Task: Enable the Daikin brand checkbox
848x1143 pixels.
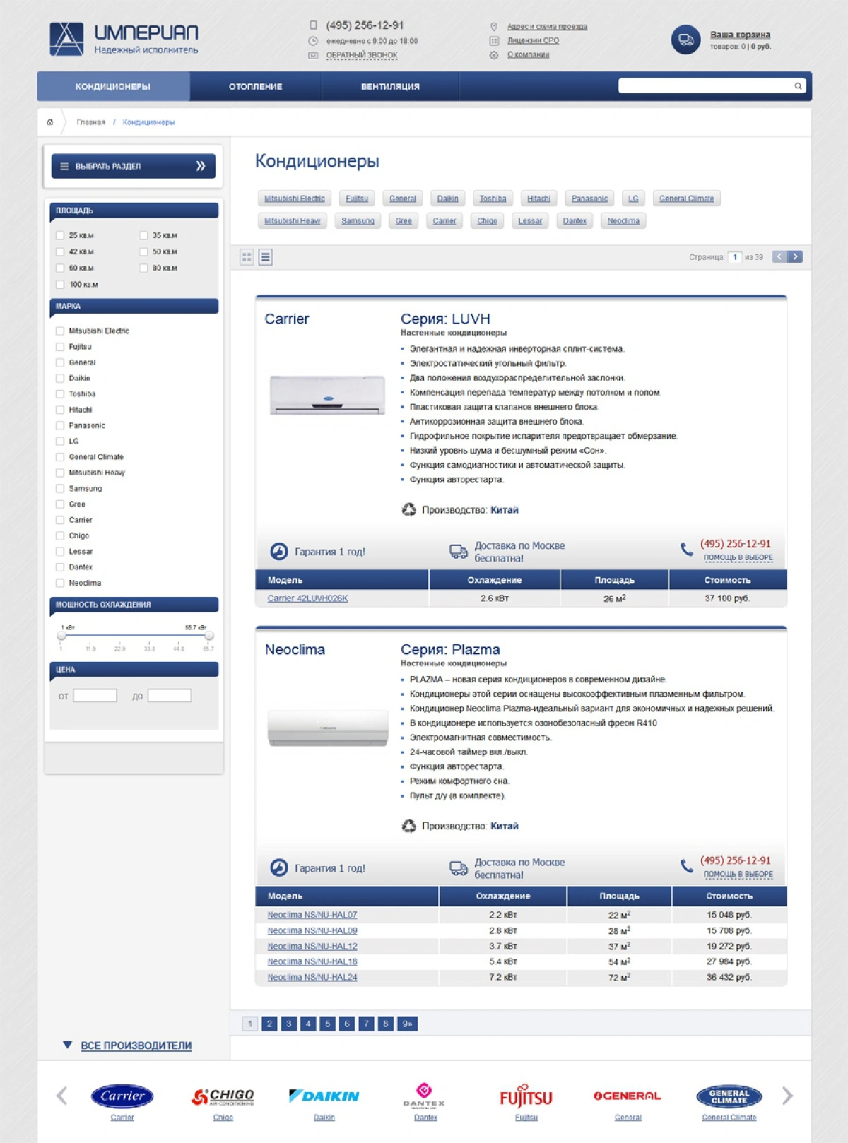Action: tap(60, 379)
